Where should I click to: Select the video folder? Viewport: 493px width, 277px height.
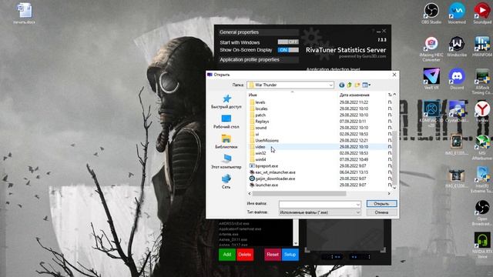pyautogui.click(x=260, y=147)
